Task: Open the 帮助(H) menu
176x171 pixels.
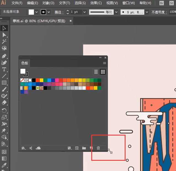Action: [x=145, y=3]
